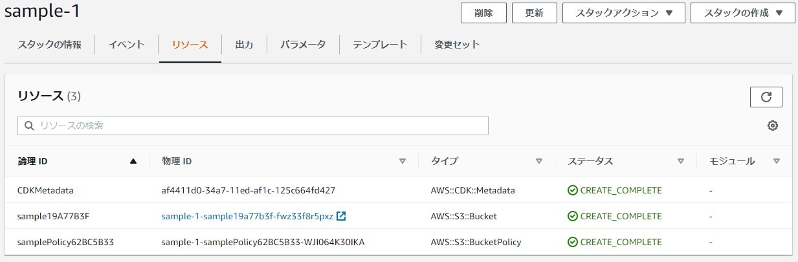Open resource table preferences gear icon
The image size is (798, 262).
[x=772, y=126]
